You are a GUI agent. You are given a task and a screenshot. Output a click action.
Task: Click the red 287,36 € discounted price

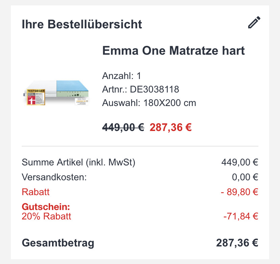click(170, 128)
